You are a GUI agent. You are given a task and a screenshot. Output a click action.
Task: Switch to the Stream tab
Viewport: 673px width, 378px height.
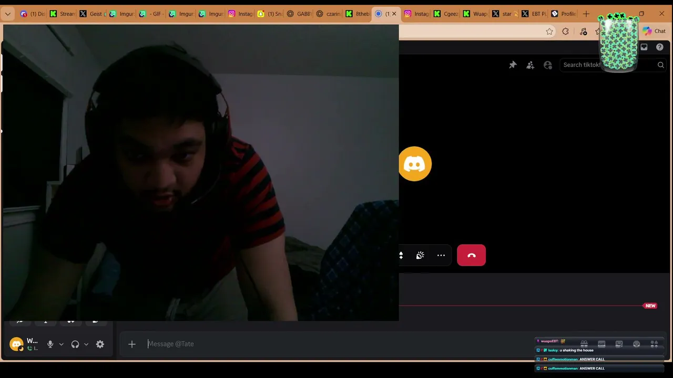pyautogui.click(x=62, y=14)
